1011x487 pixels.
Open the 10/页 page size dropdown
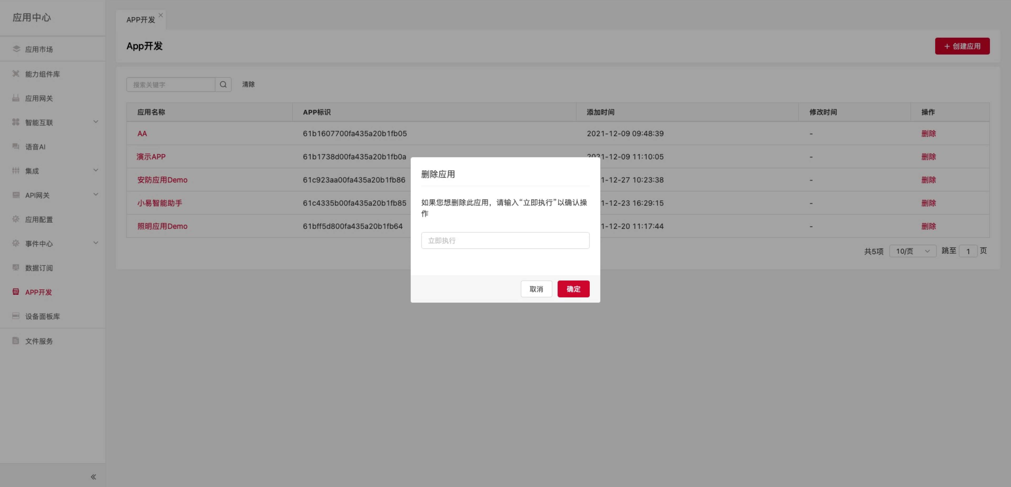(913, 251)
